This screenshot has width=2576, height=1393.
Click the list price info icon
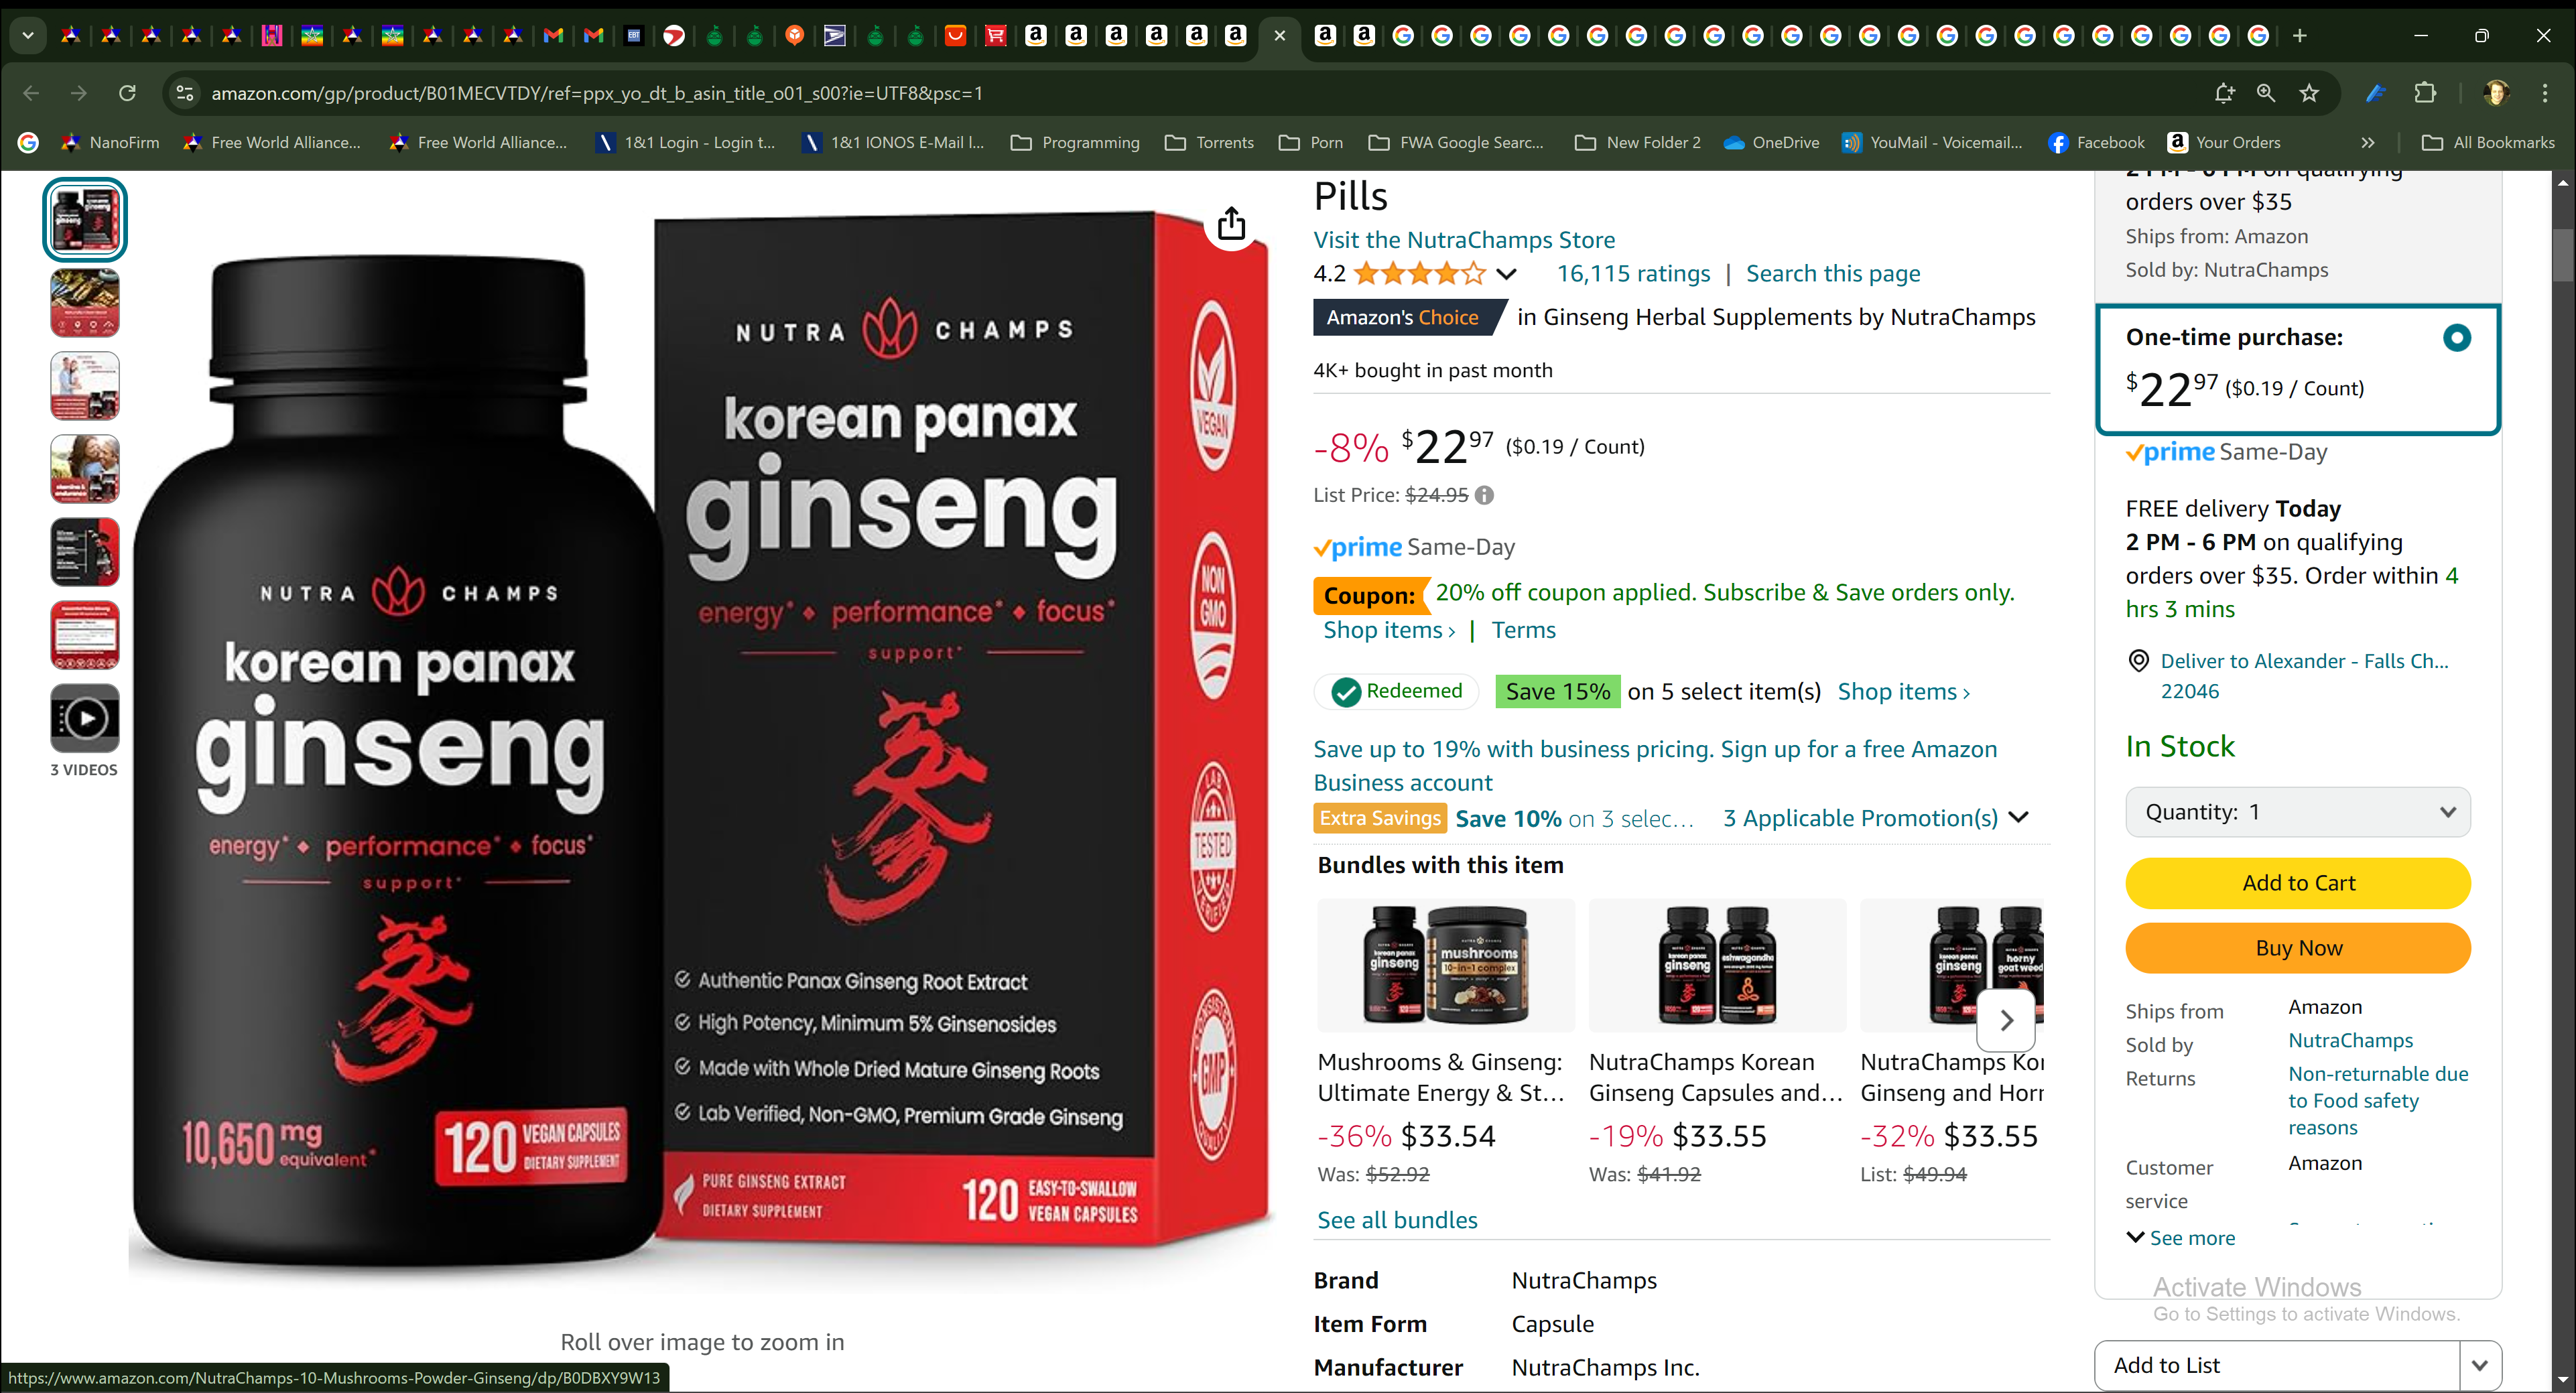coord(1485,495)
